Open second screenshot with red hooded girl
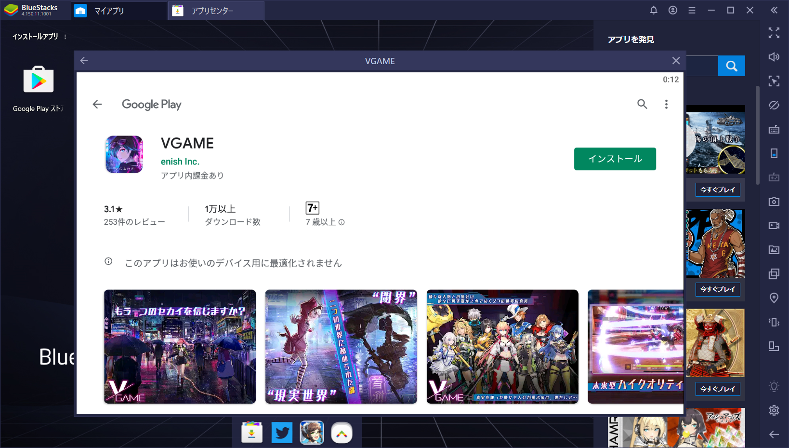This screenshot has width=789, height=448. [341, 346]
